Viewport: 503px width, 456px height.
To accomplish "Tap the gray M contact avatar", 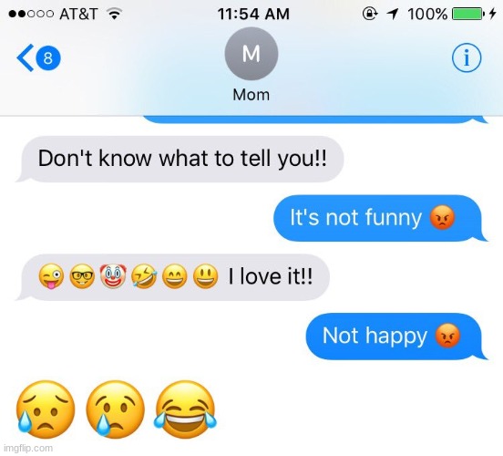I will [251, 54].
